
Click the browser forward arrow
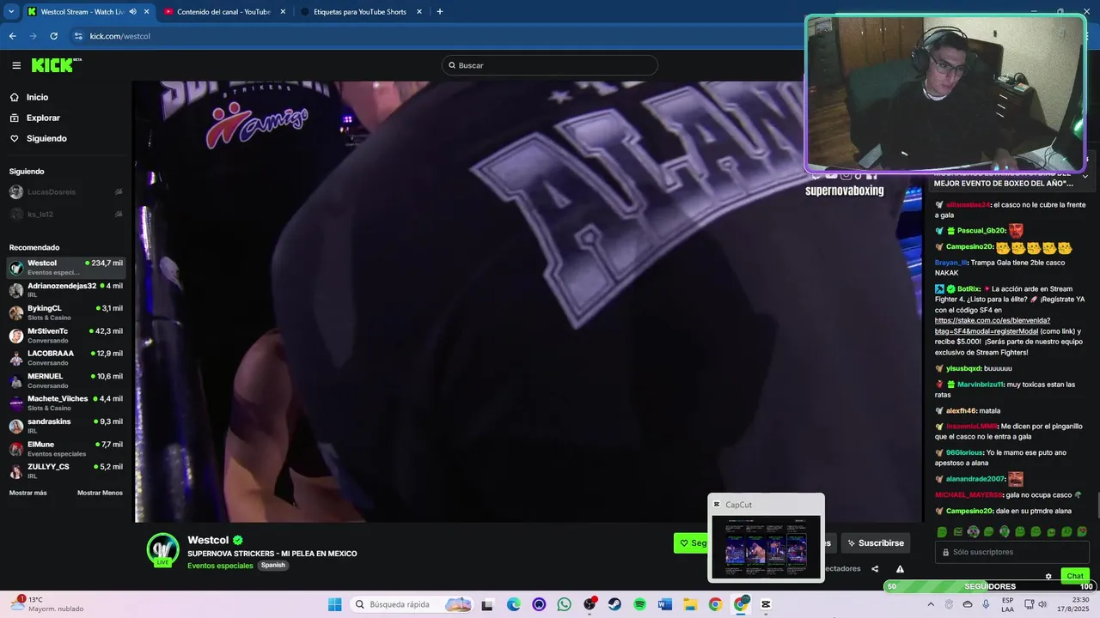(33, 36)
